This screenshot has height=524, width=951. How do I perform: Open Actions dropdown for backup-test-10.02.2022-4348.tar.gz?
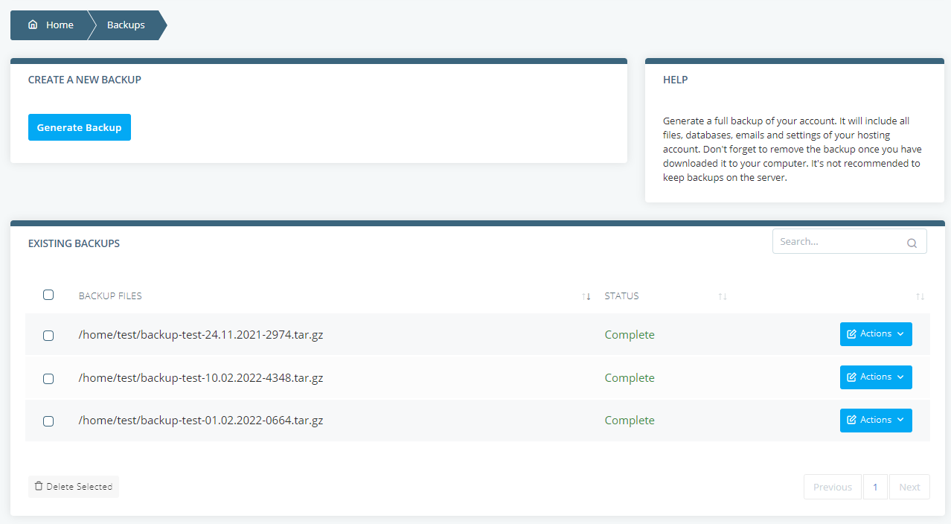click(x=876, y=377)
